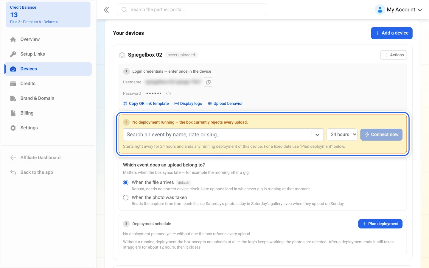Screen dimensions: 429x268
Task: Click the Credits card icon
Action: click(x=13, y=84)
